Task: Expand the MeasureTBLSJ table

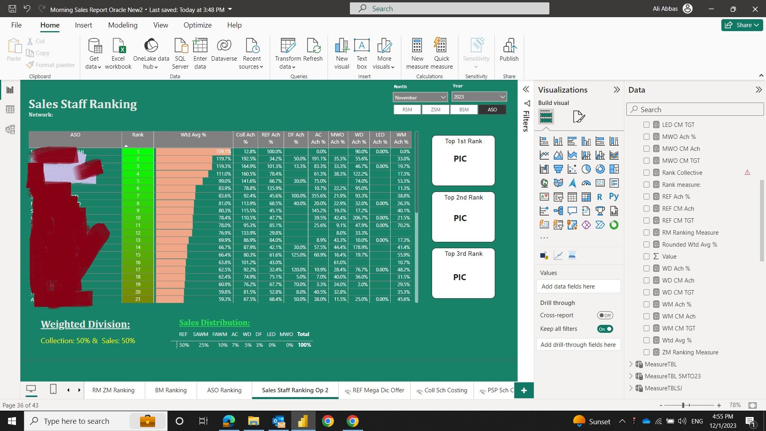Action: click(x=631, y=388)
